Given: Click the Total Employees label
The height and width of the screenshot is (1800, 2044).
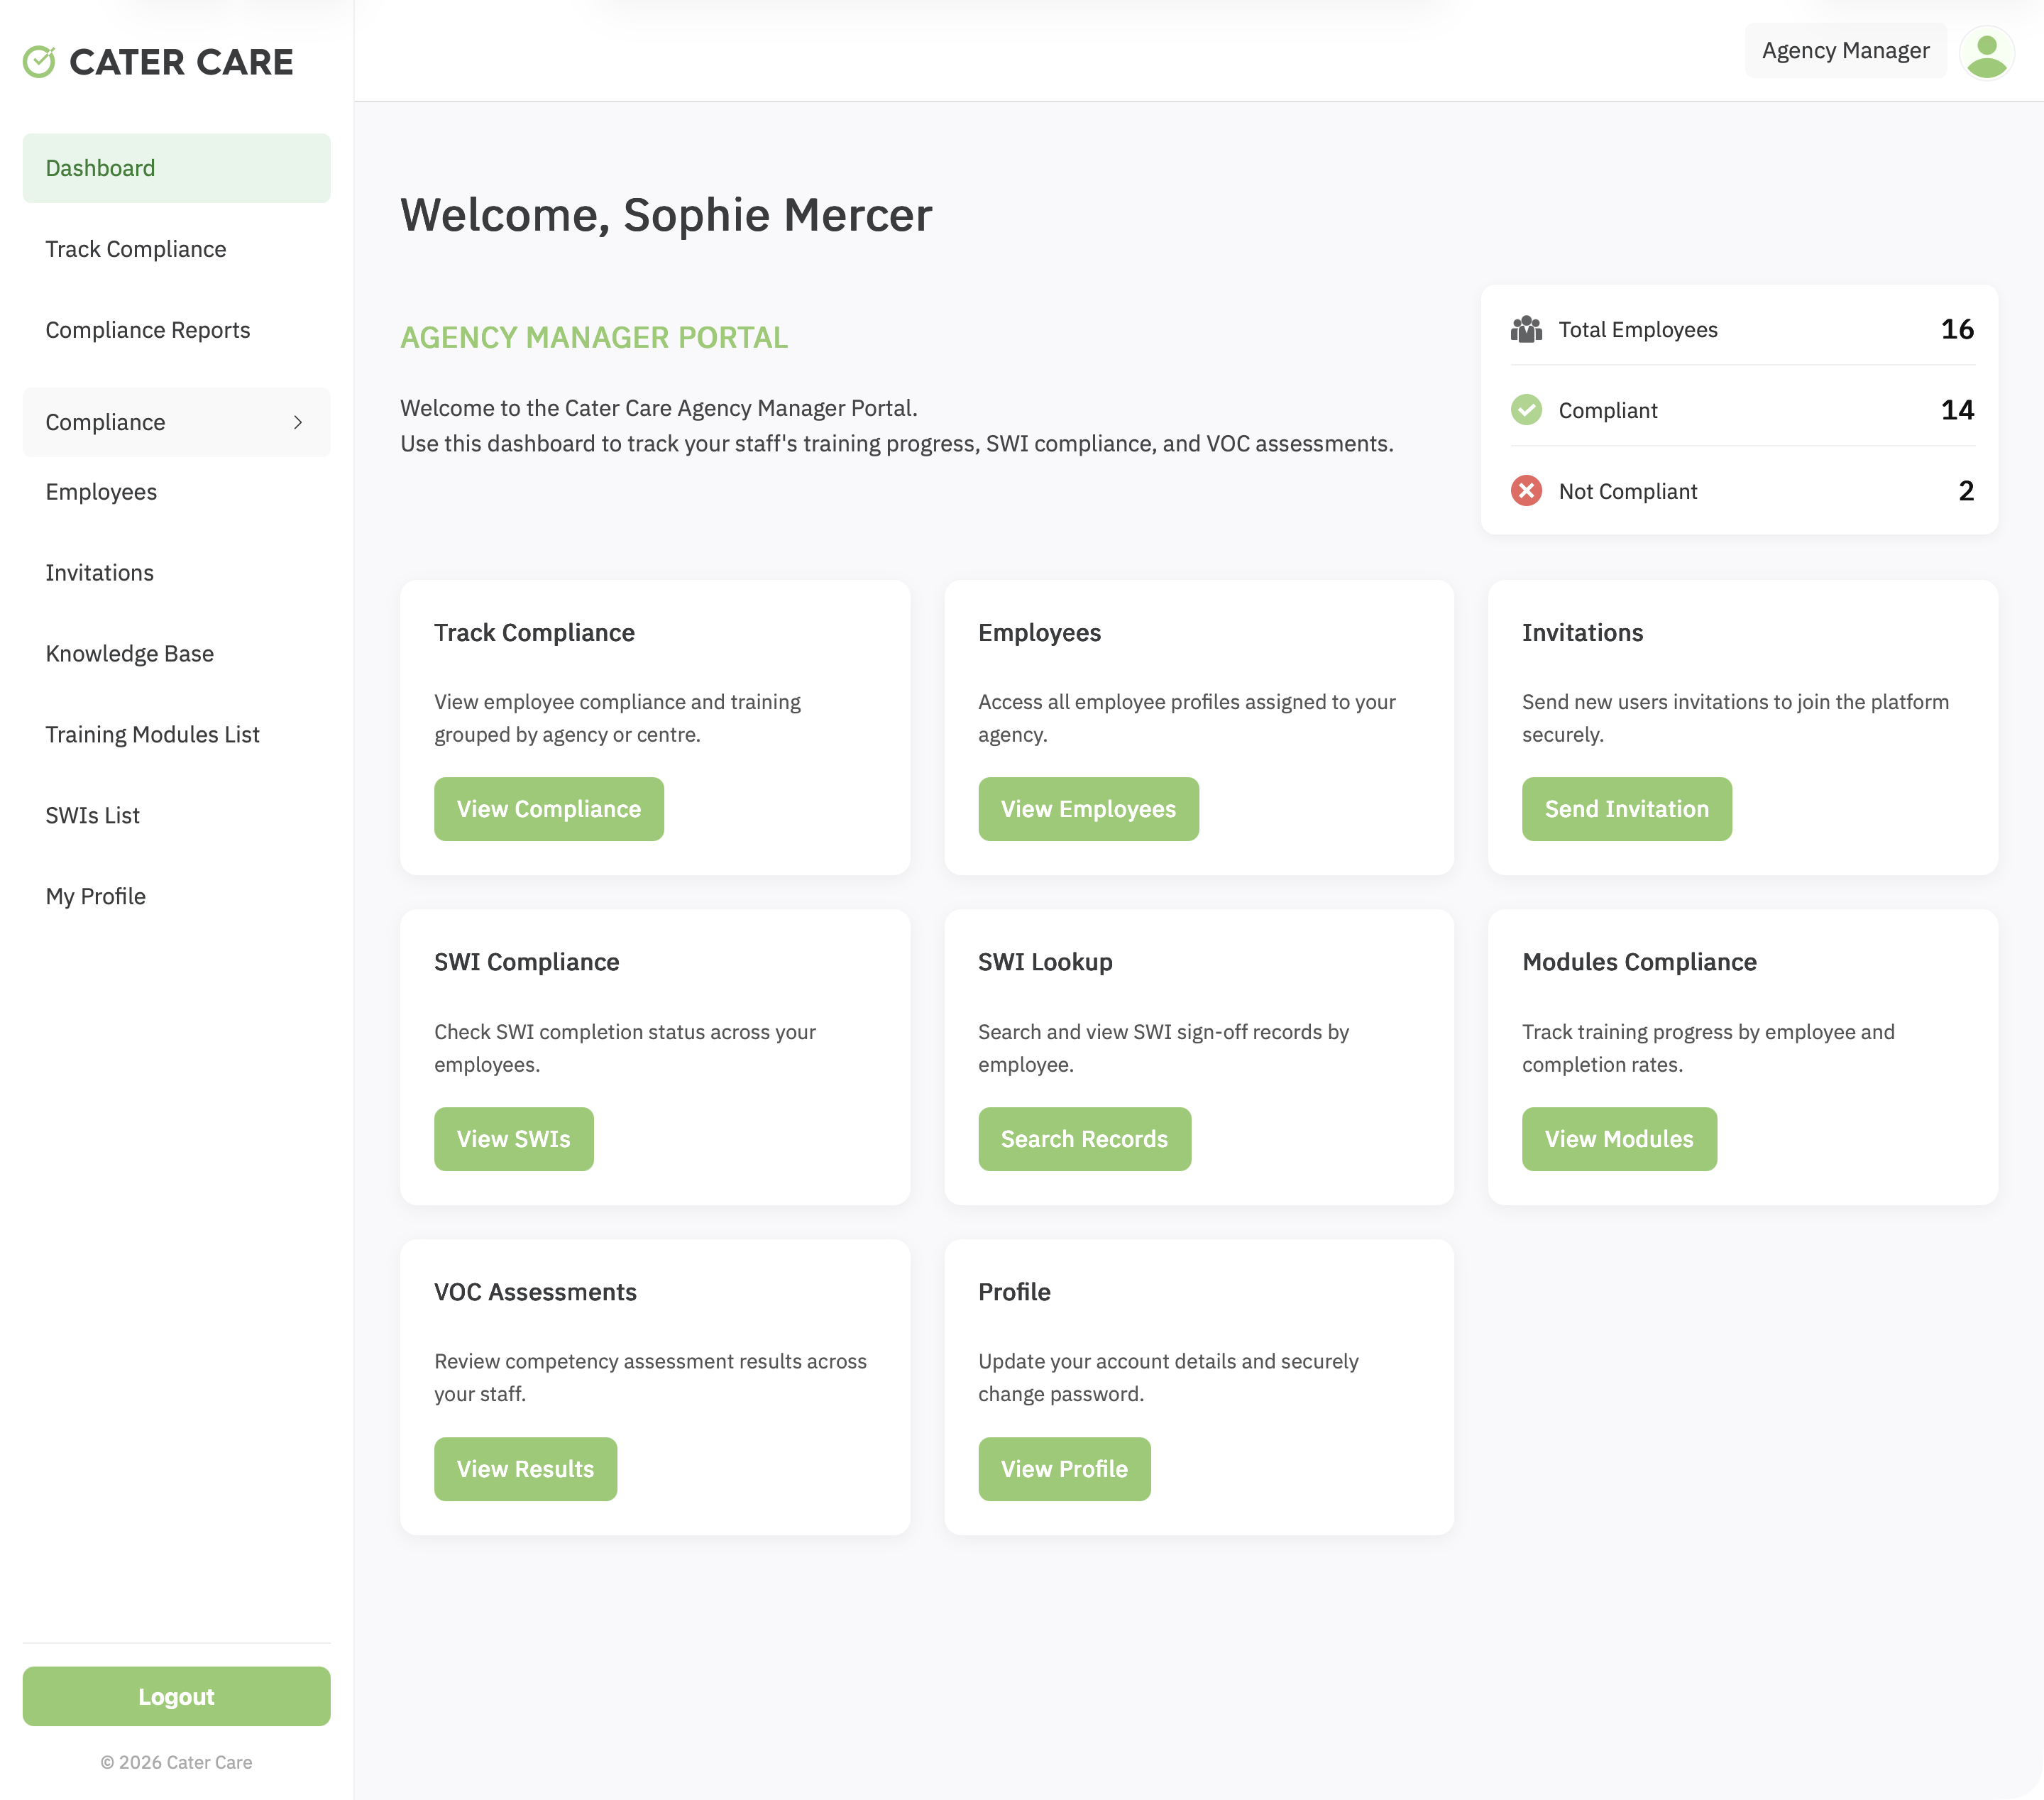Looking at the screenshot, I should click(1638, 329).
